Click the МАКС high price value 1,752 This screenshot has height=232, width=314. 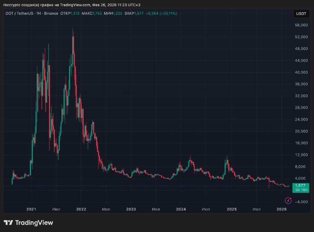[97, 13]
